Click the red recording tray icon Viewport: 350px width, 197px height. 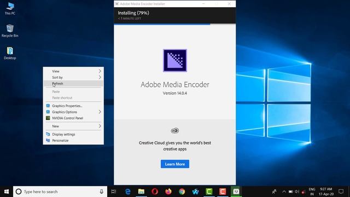[304, 192]
